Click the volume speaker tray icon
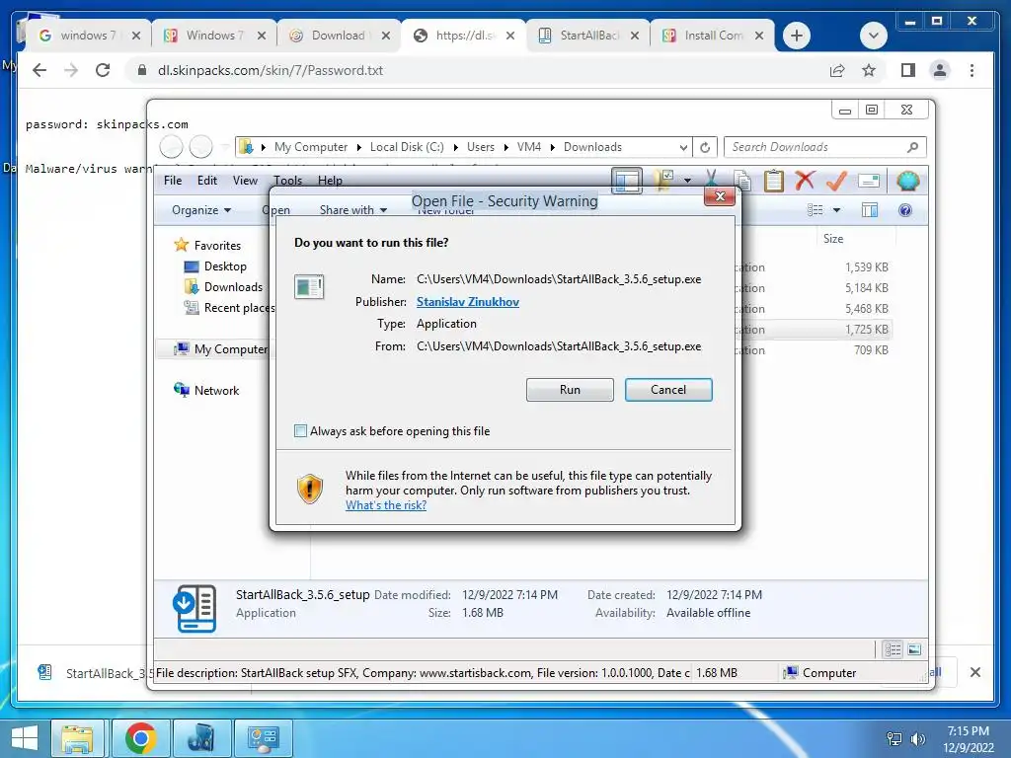Viewport: 1011px width, 758px height. coord(918,738)
